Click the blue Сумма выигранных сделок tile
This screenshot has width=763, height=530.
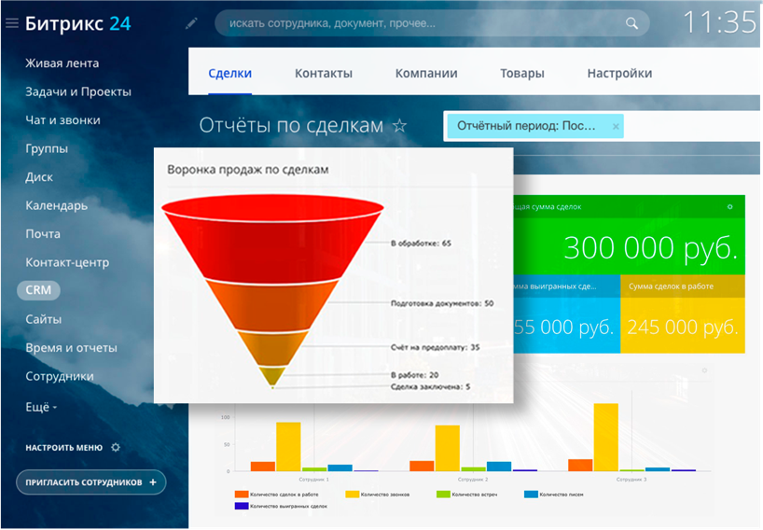(x=567, y=316)
